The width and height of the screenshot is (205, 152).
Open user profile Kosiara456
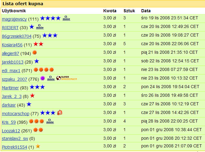[x=12, y=45]
